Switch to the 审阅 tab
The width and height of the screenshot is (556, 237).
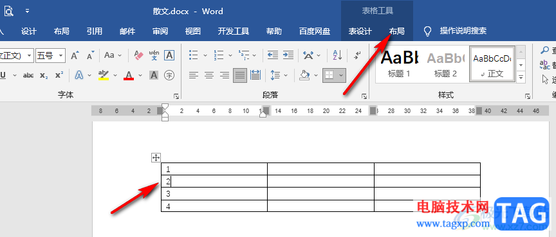(160, 31)
